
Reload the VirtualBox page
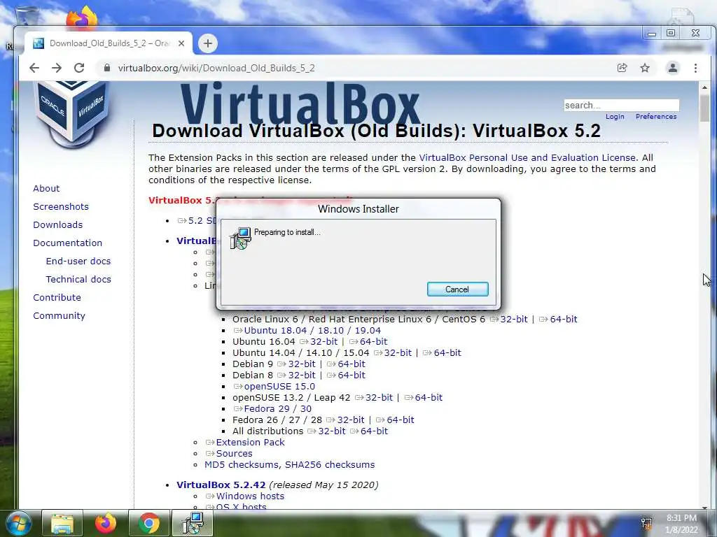point(79,68)
